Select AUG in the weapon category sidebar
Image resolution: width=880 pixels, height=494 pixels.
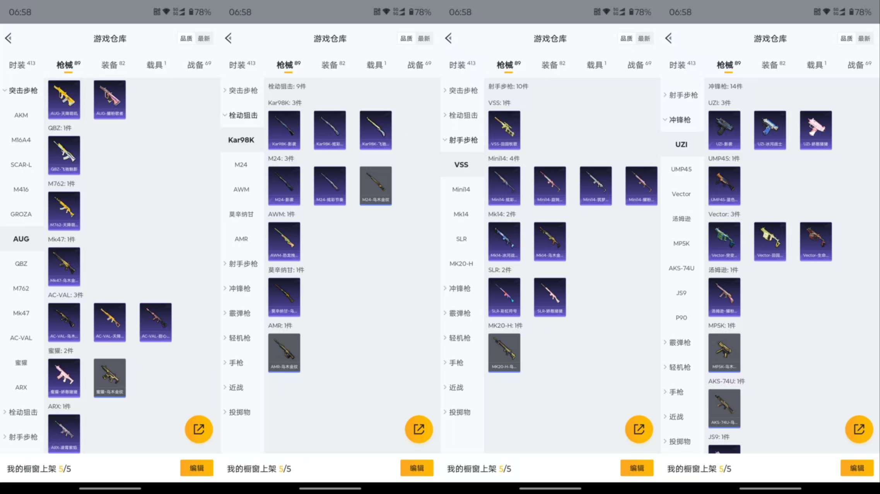(x=21, y=239)
